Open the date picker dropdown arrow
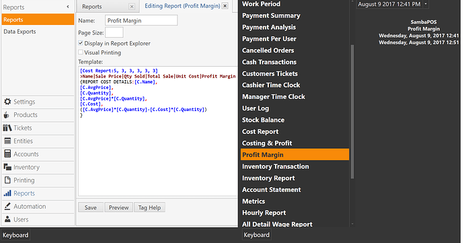The image size is (464, 243). [x=426, y=4]
